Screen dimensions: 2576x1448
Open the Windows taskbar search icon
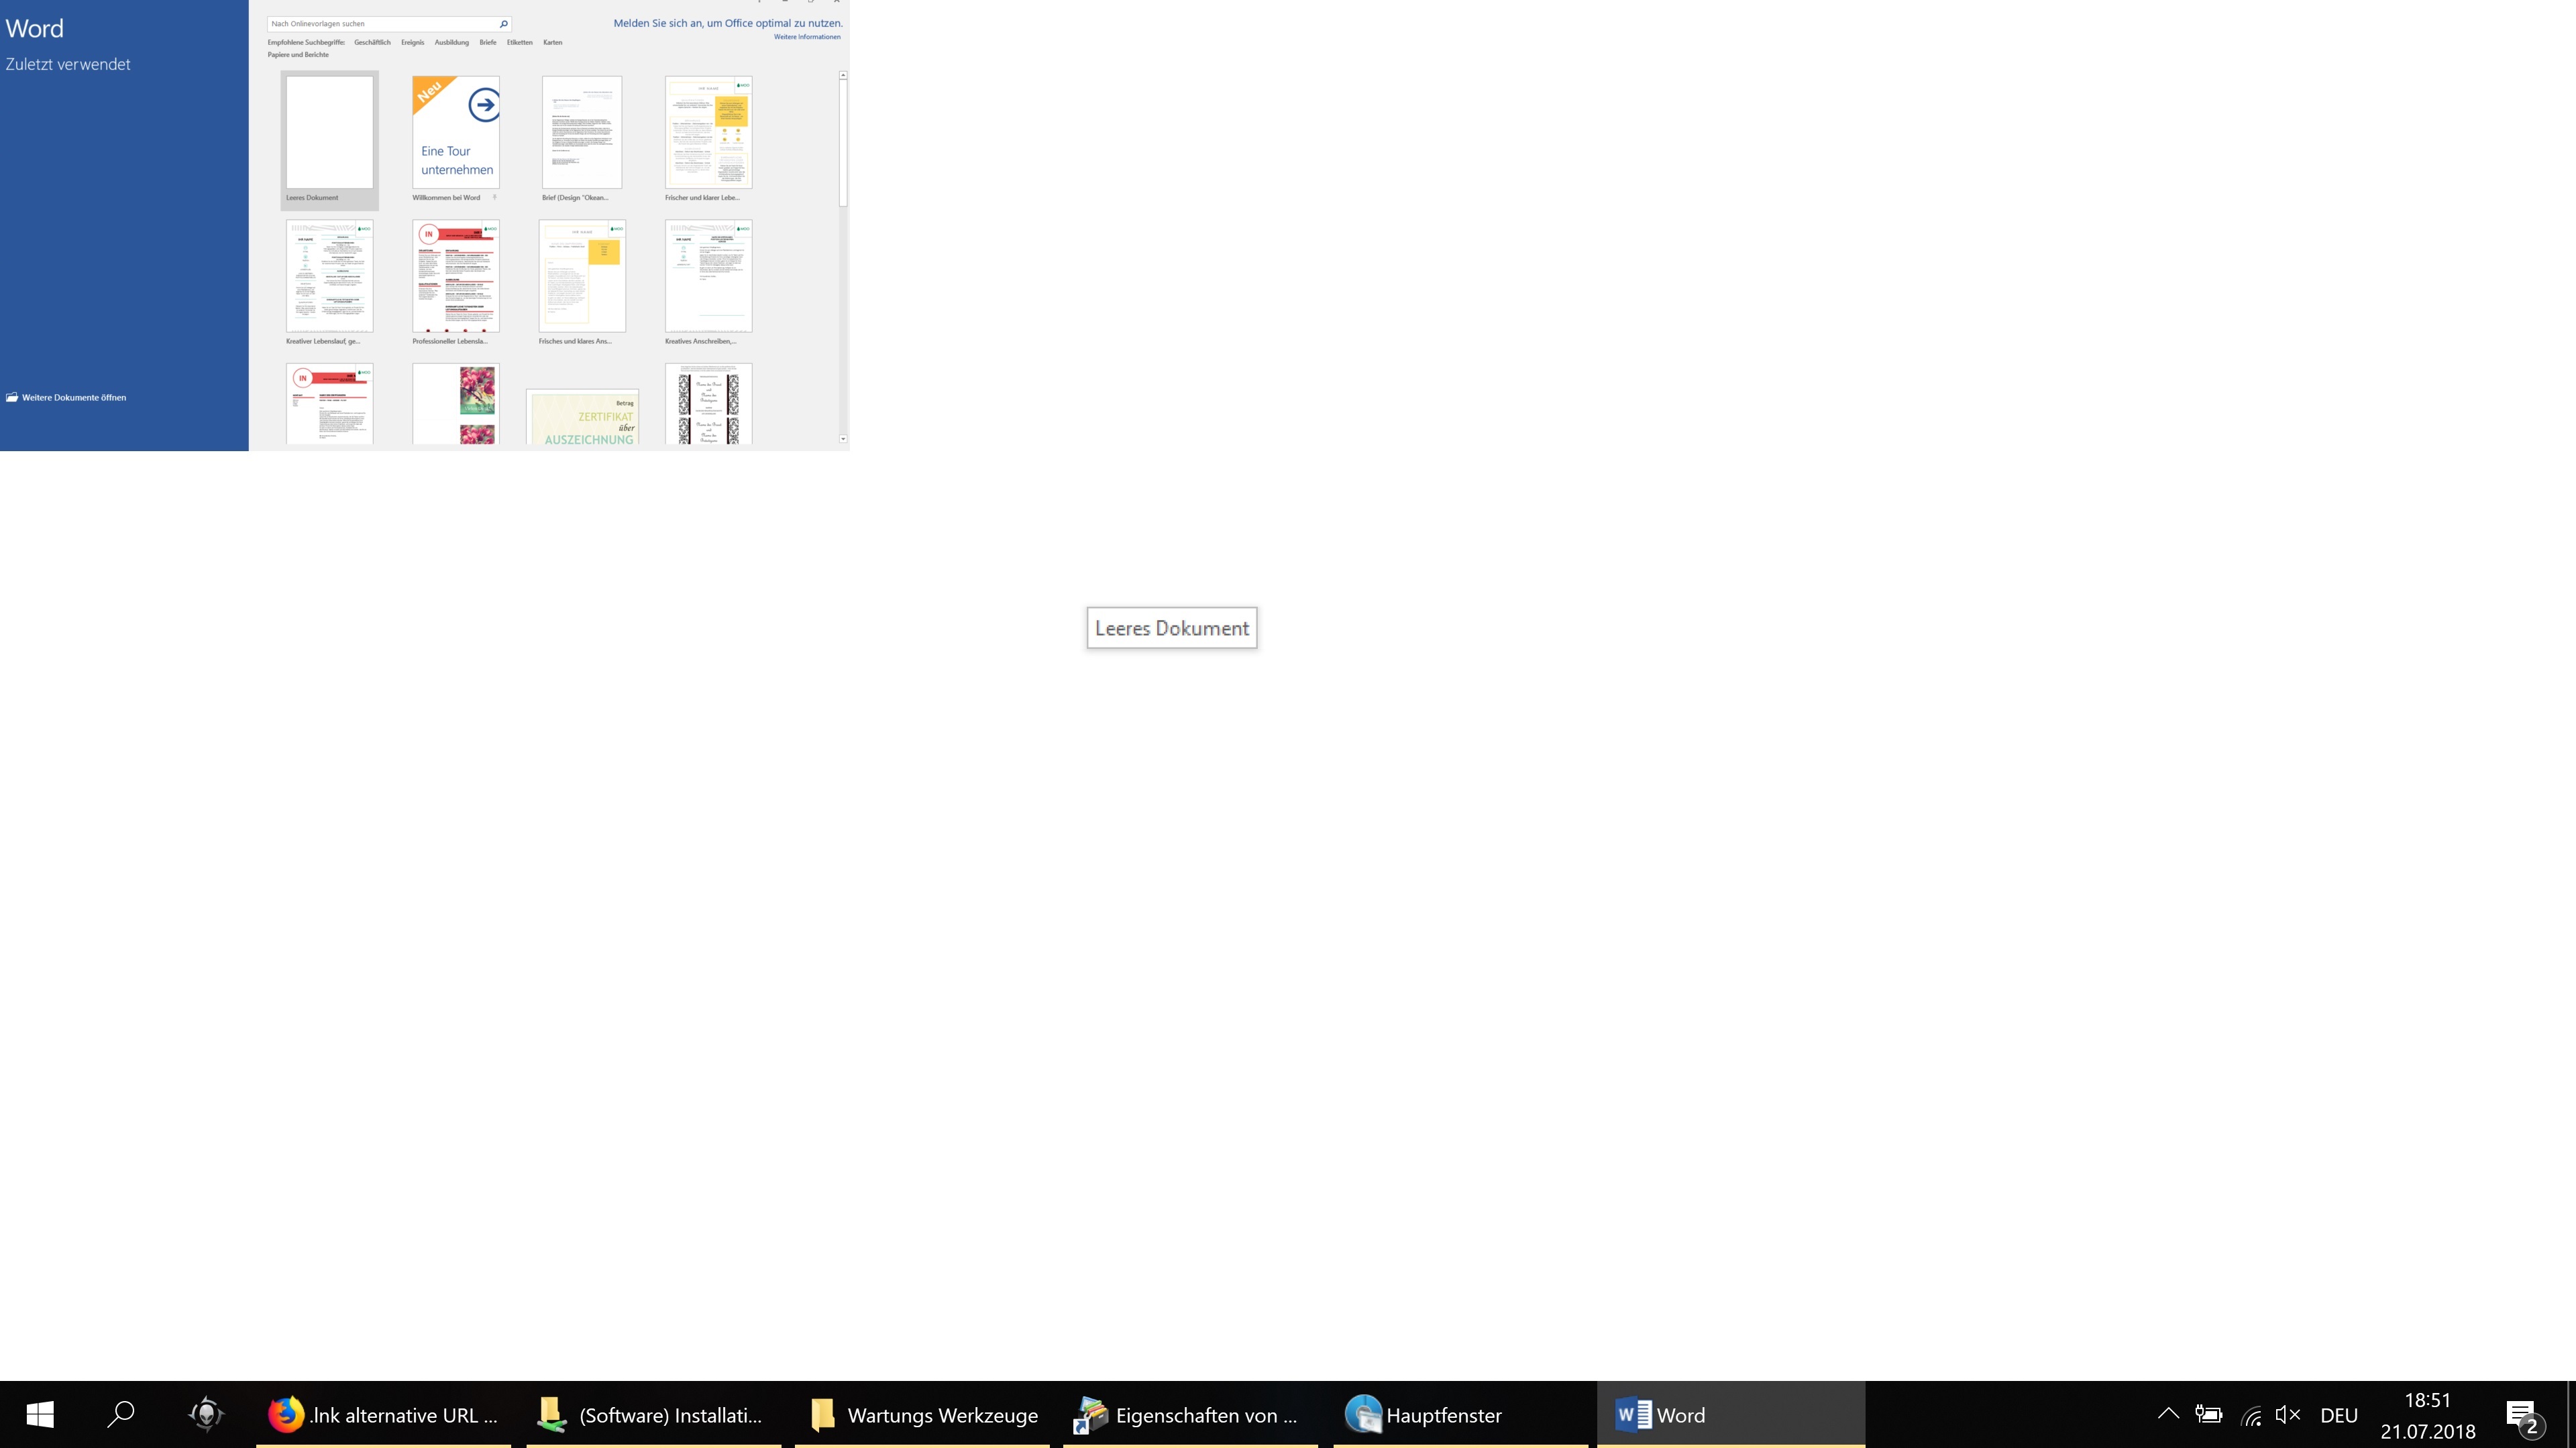tap(121, 1414)
